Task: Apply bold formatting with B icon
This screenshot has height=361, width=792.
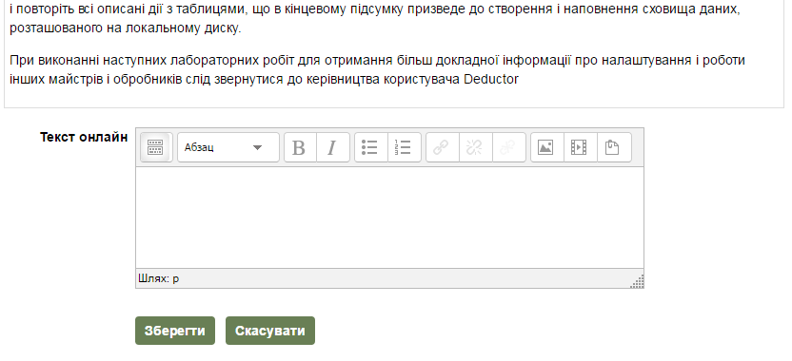Action: (x=300, y=147)
